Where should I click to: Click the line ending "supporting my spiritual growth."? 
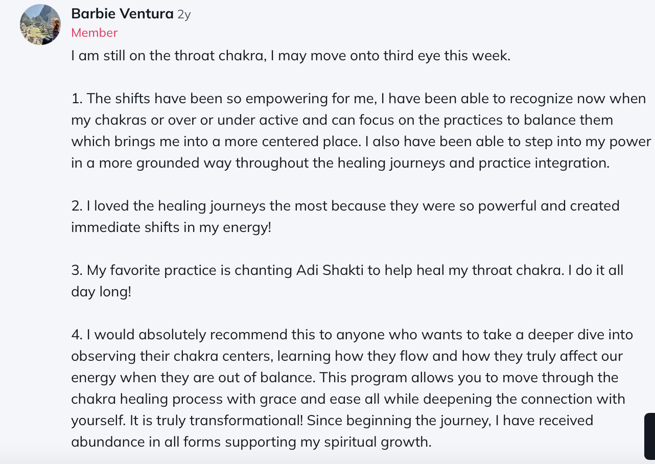(x=251, y=442)
